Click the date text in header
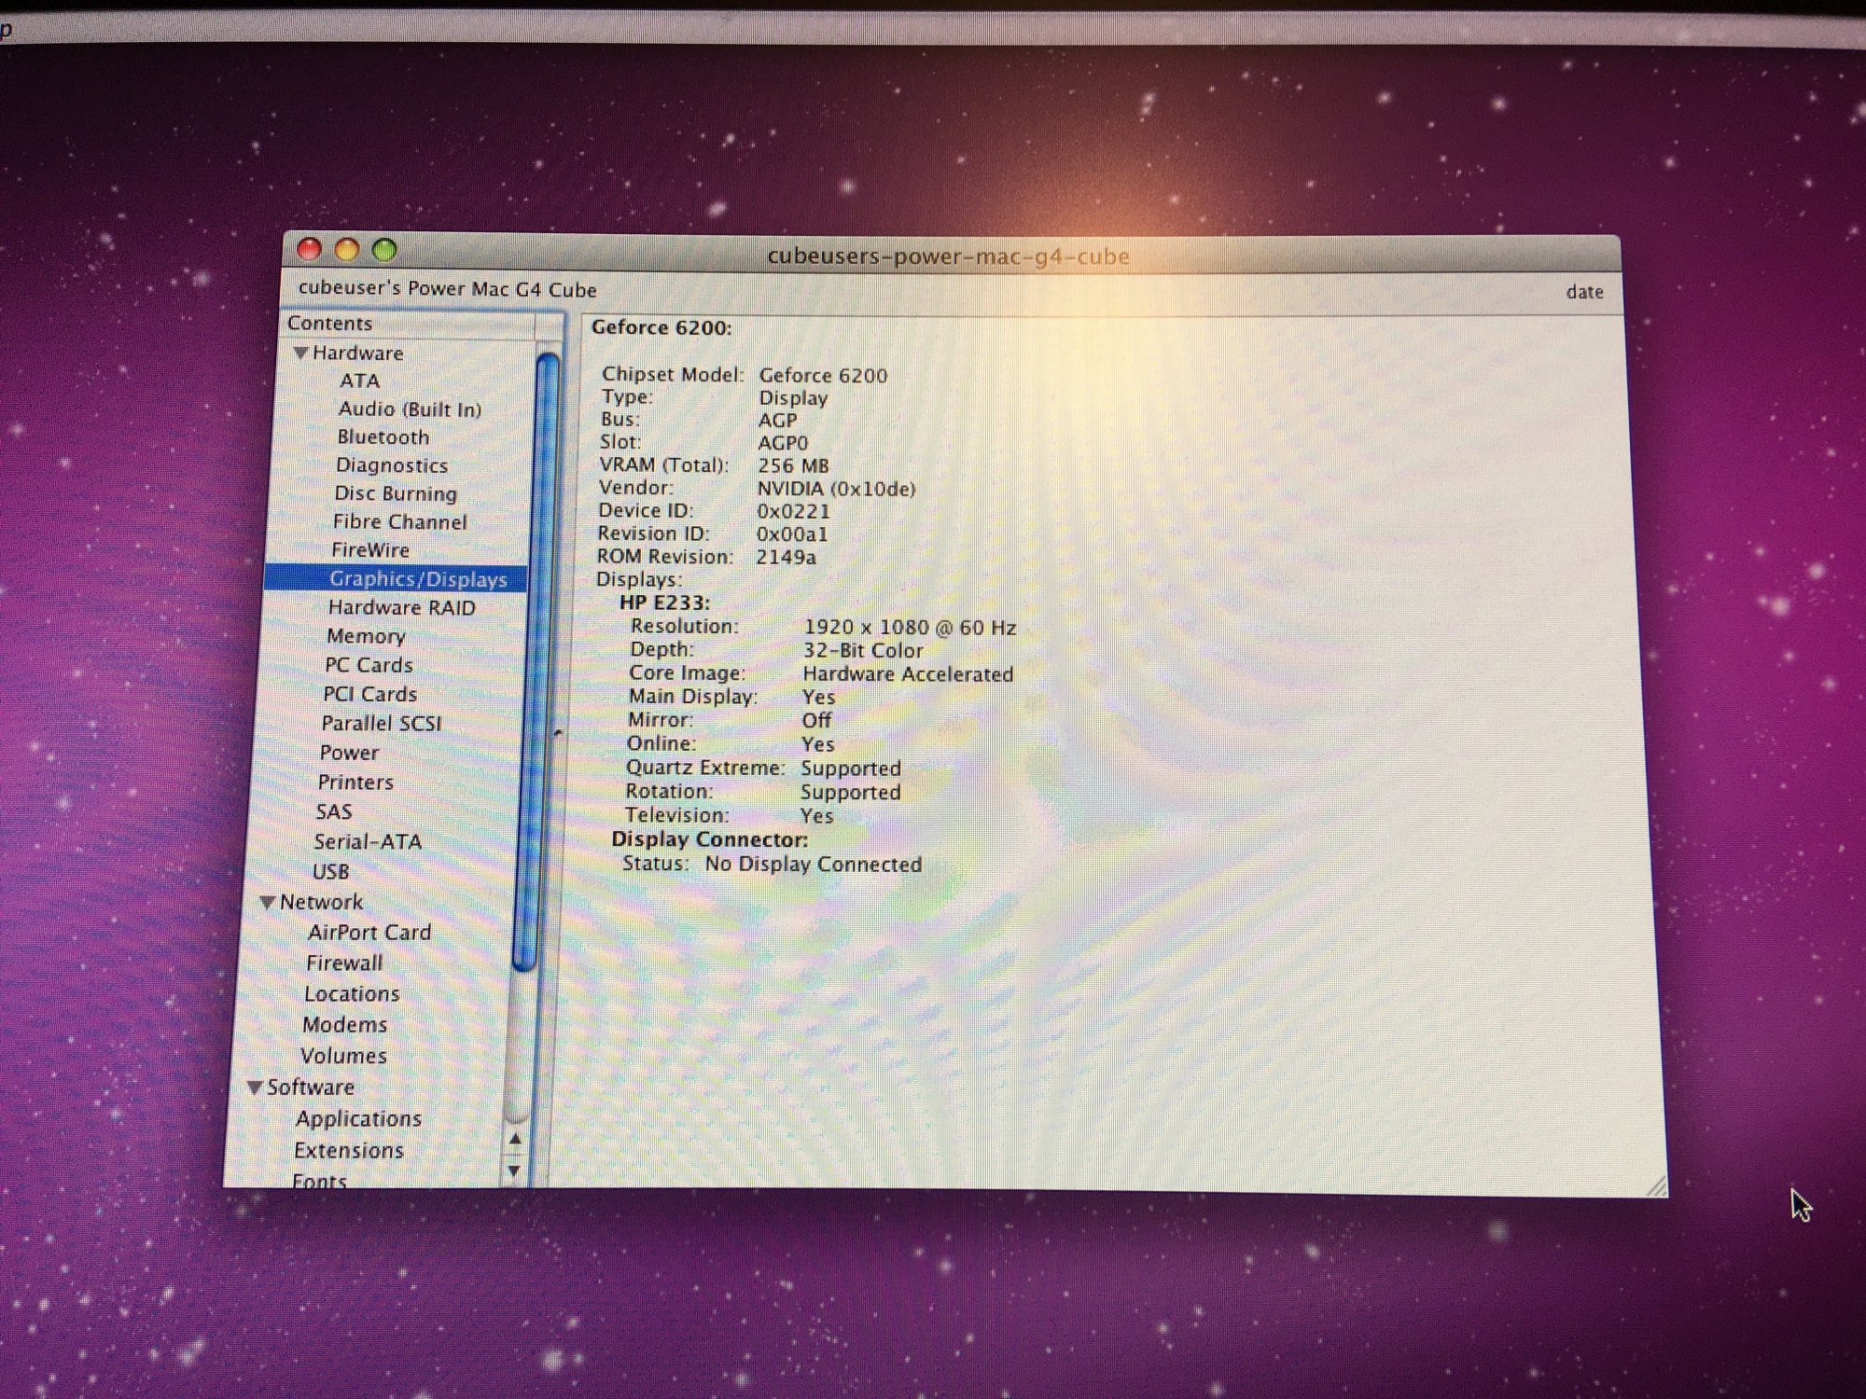The width and height of the screenshot is (1866, 1399). tap(1584, 292)
